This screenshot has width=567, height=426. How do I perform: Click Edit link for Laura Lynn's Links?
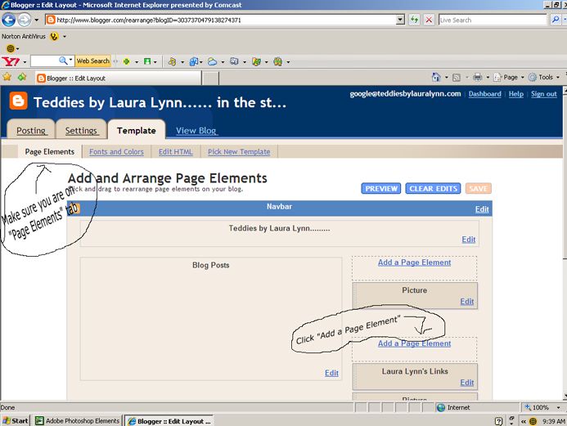coord(467,383)
